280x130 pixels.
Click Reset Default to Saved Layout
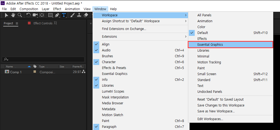click(x=231, y=99)
